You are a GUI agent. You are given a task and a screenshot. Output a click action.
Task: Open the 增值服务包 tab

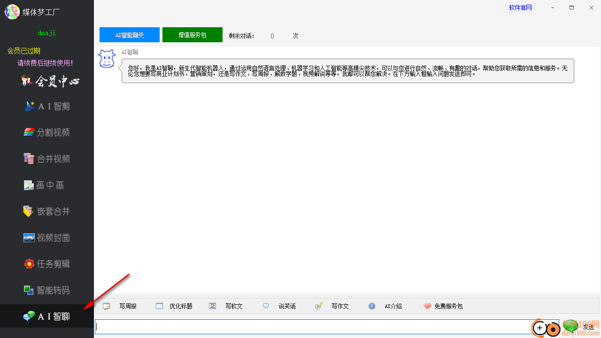[193, 35]
